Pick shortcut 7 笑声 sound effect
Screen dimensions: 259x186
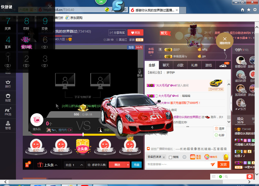click(8, 24)
